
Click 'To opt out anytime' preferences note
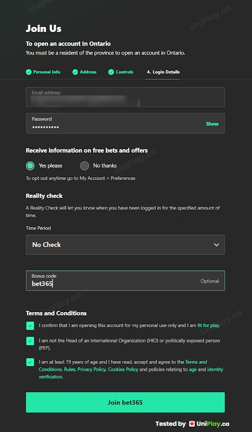[x=81, y=178]
